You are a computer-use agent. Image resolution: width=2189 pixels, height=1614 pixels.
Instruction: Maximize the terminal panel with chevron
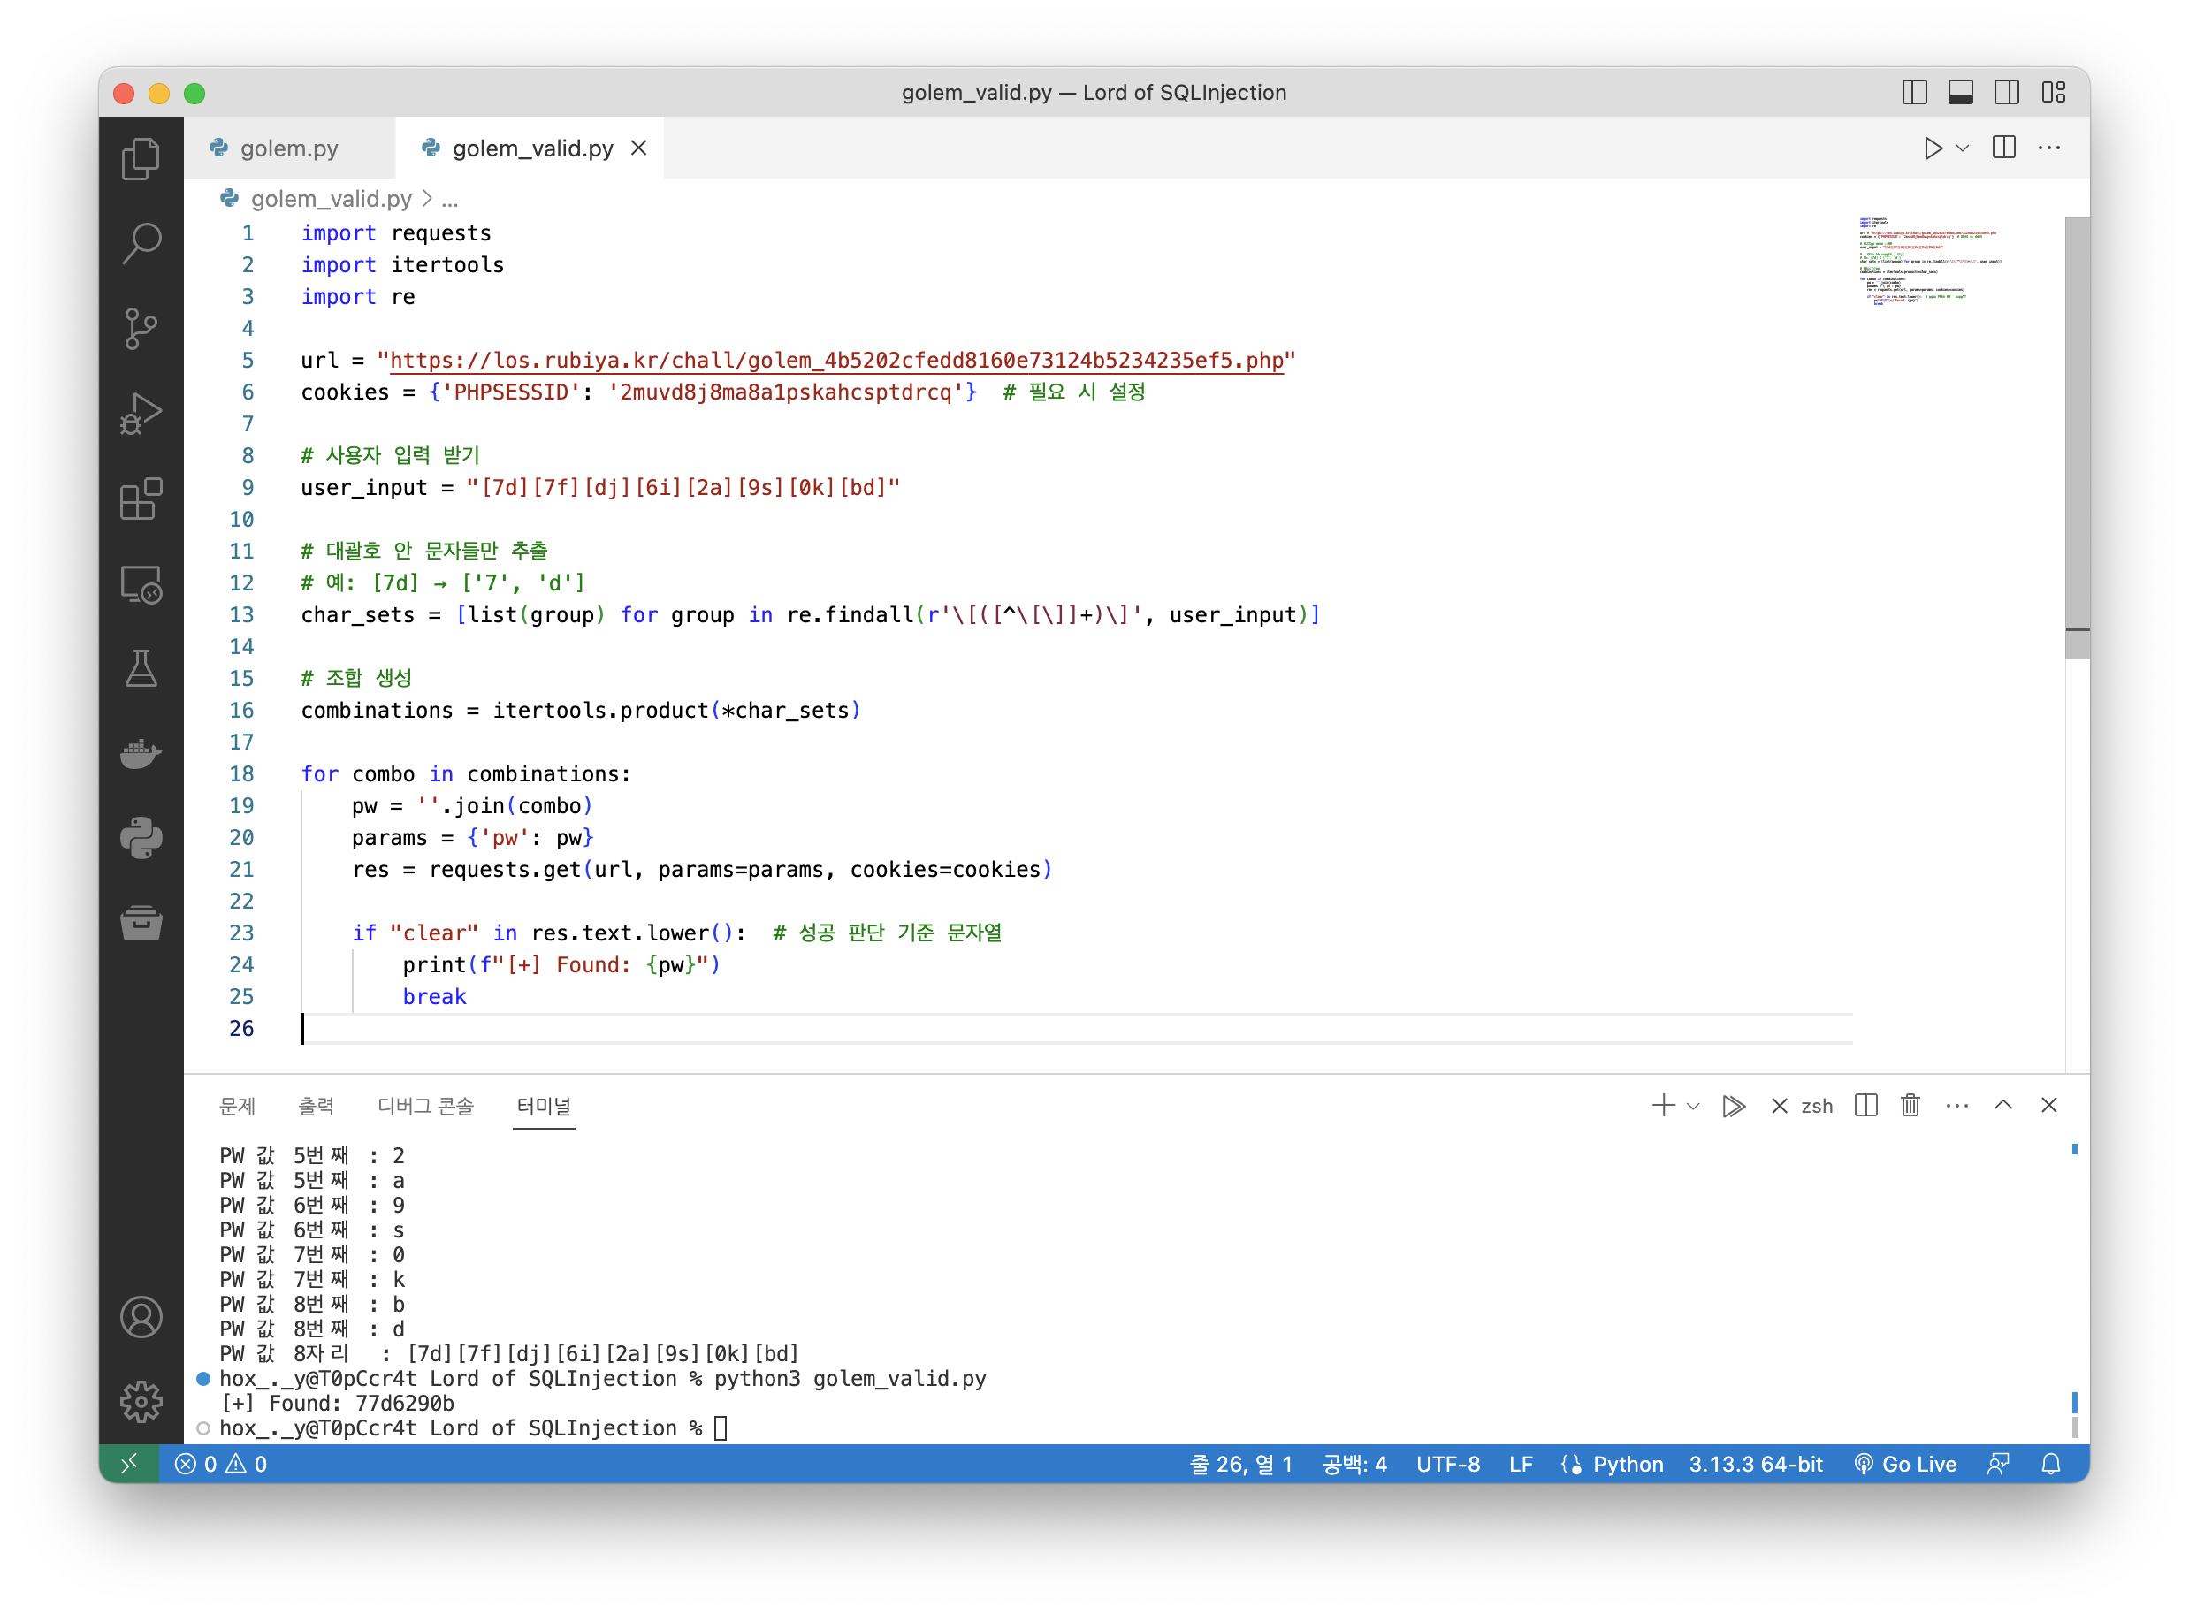click(2003, 1105)
